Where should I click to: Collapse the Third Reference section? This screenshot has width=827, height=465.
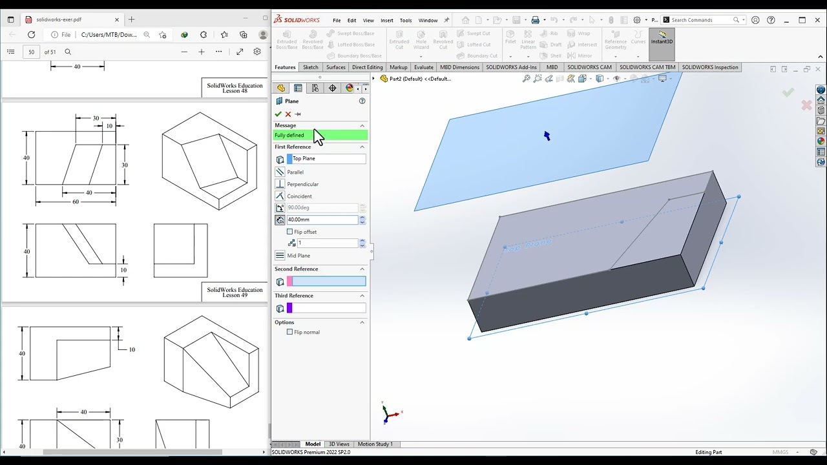[362, 296]
